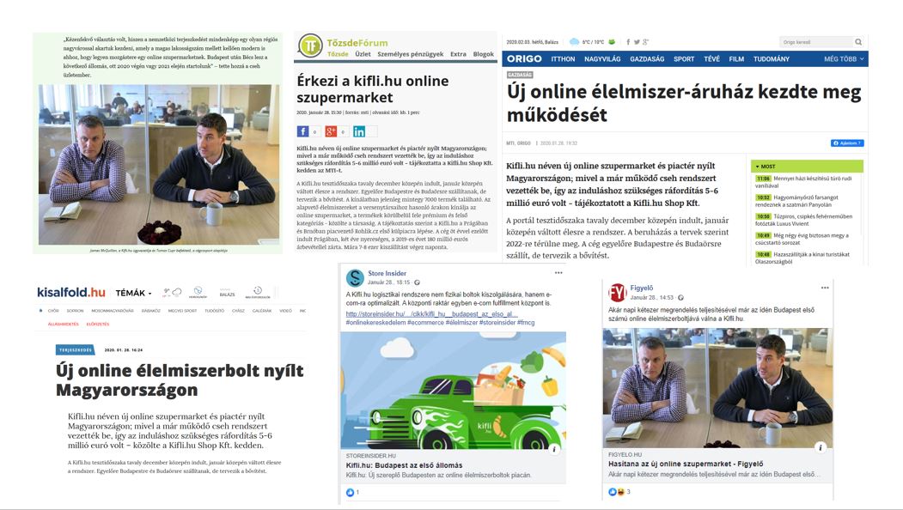This screenshot has width=903, height=510.
Task: Open the TőzsdeFórum Extra menu
Action: click(459, 54)
